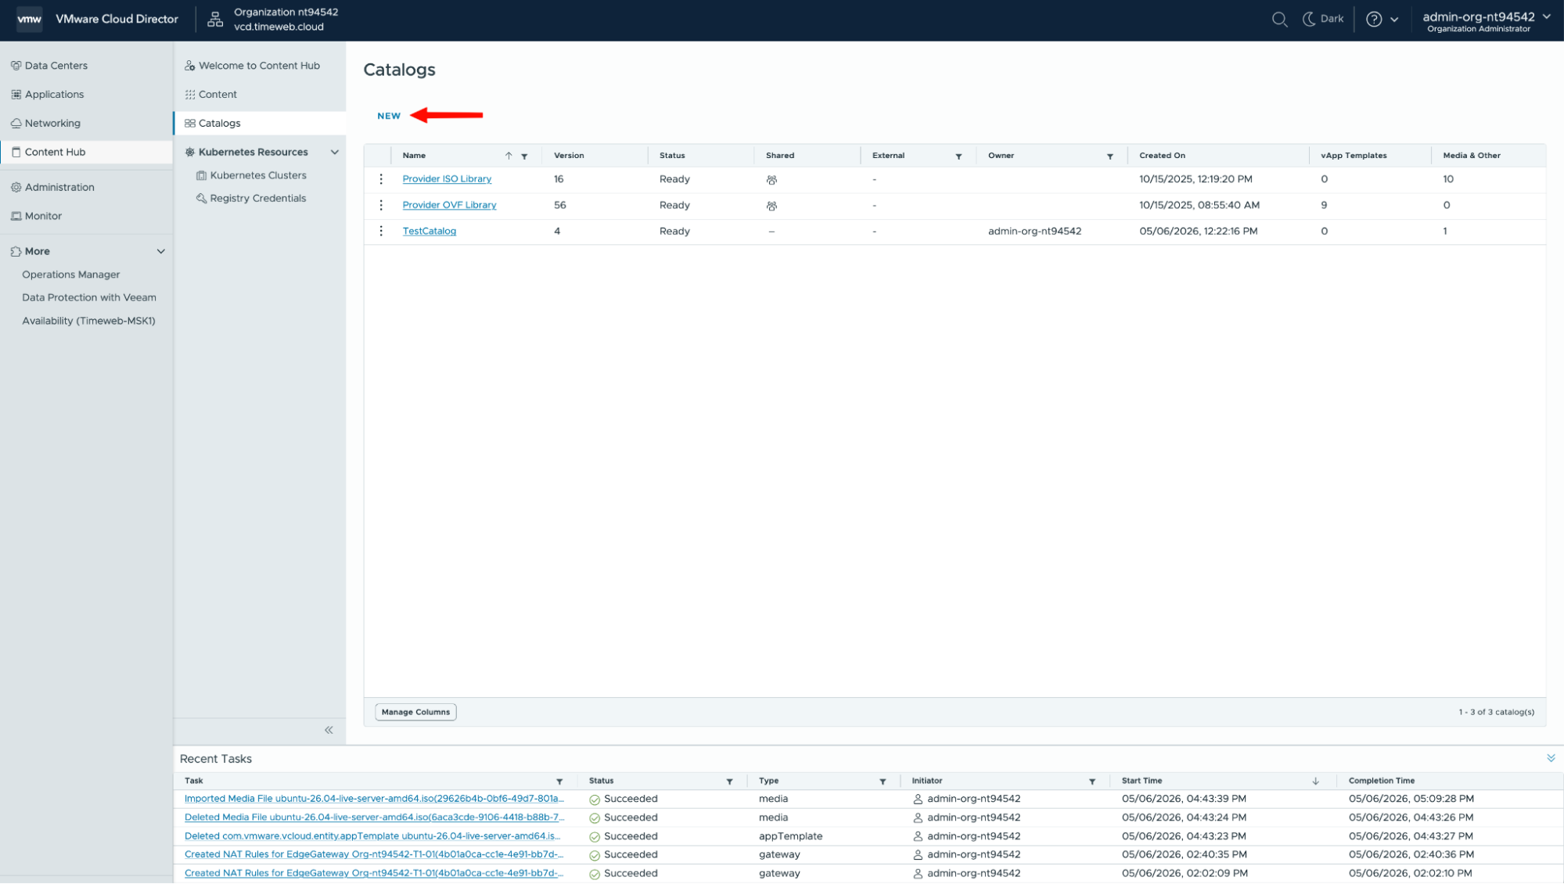
Task: Open Availability (Timeweb-MSK1)
Action: coord(88,321)
